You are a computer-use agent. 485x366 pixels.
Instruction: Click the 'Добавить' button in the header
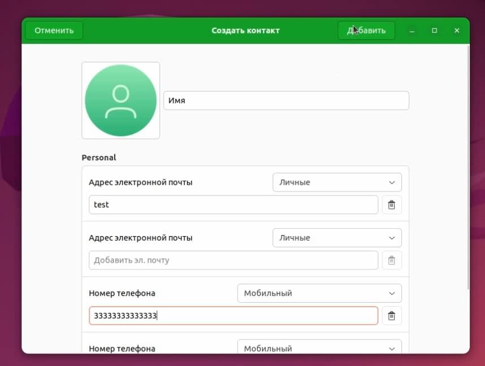pyautogui.click(x=366, y=30)
